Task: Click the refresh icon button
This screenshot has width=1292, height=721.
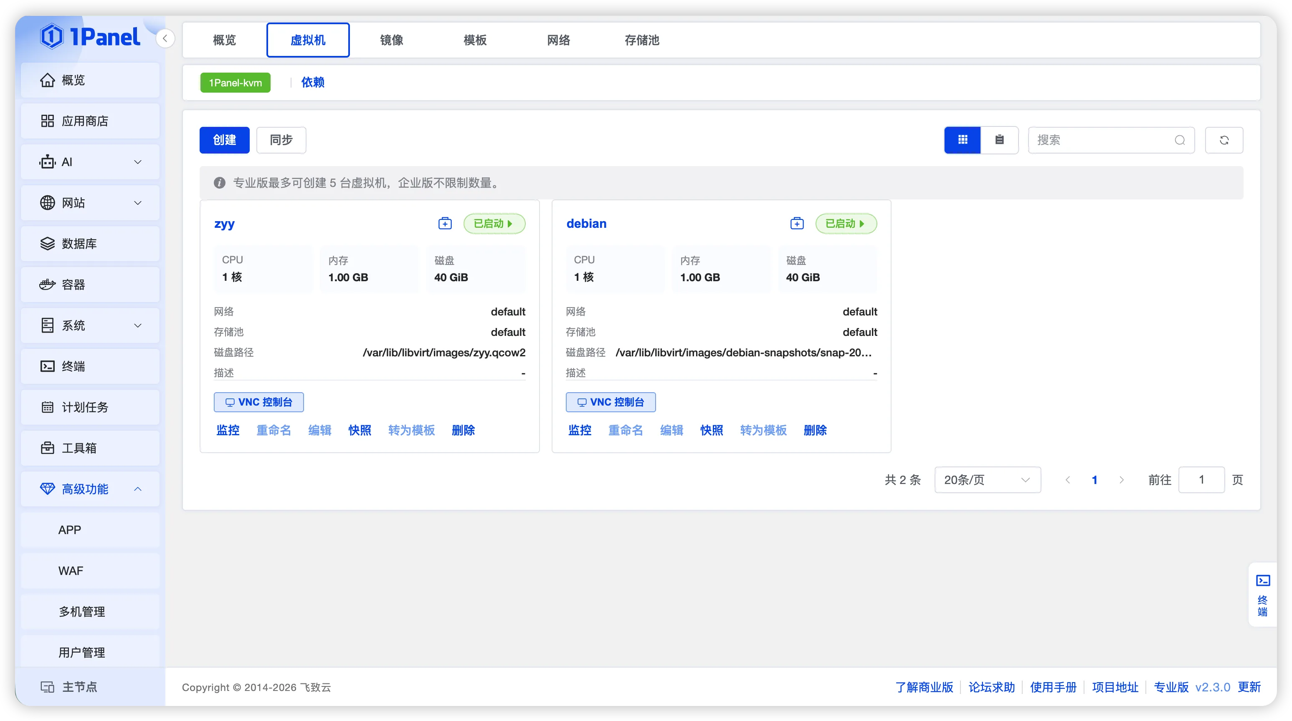Action: [x=1224, y=140]
